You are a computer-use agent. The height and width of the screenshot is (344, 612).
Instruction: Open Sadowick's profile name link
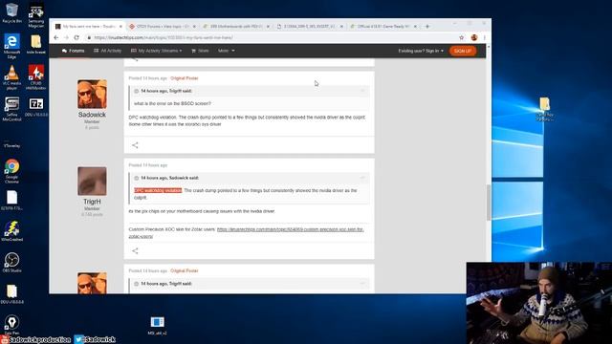pyautogui.click(x=92, y=115)
